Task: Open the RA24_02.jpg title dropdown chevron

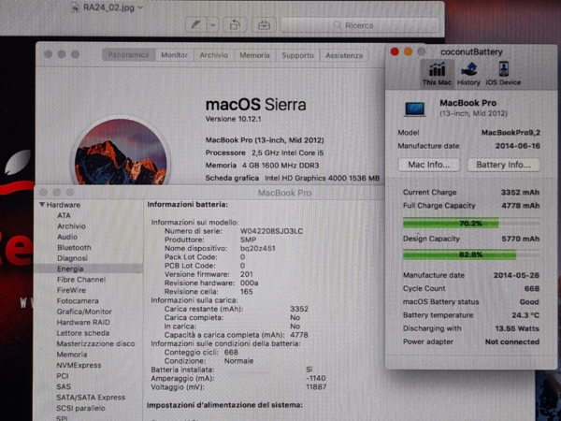Action: (140, 7)
